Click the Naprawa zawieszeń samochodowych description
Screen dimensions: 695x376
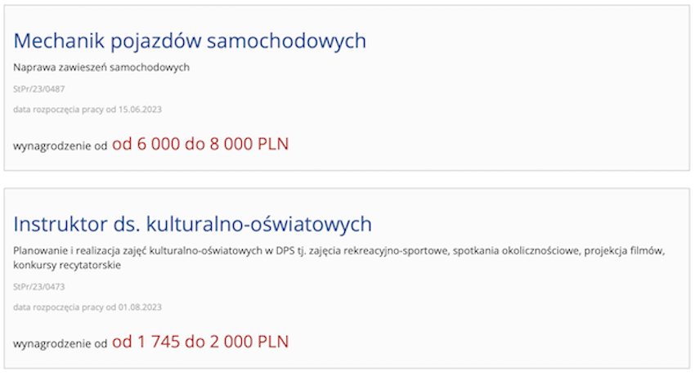tap(101, 67)
